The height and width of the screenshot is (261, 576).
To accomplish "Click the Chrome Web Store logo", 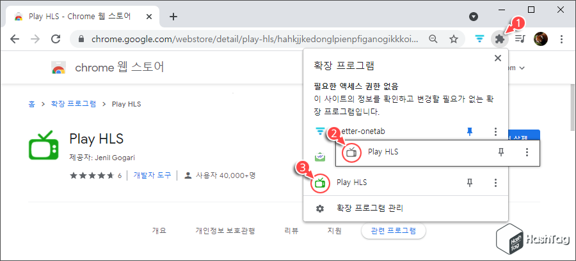I will click(x=58, y=68).
